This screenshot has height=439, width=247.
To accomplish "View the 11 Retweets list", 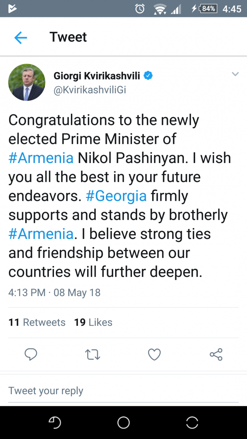I will [x=37, y=322].
